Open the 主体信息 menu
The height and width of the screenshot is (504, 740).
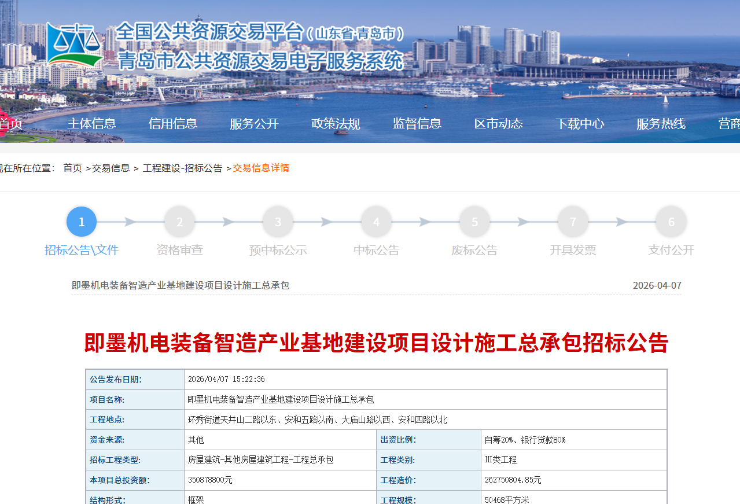coord(91,123)
